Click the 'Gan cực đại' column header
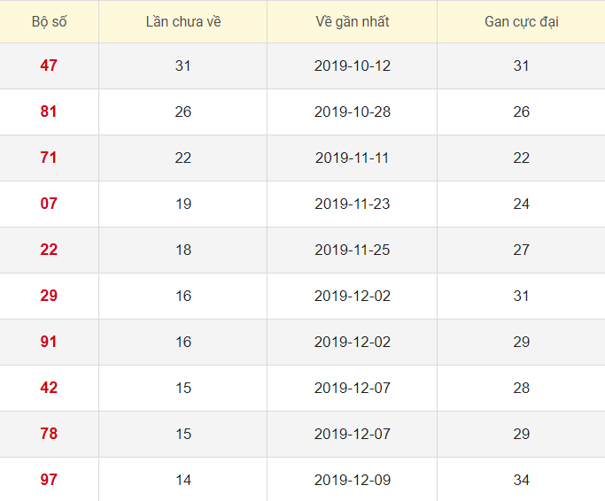Screen dimensions: 605x501 pos(521,22)
